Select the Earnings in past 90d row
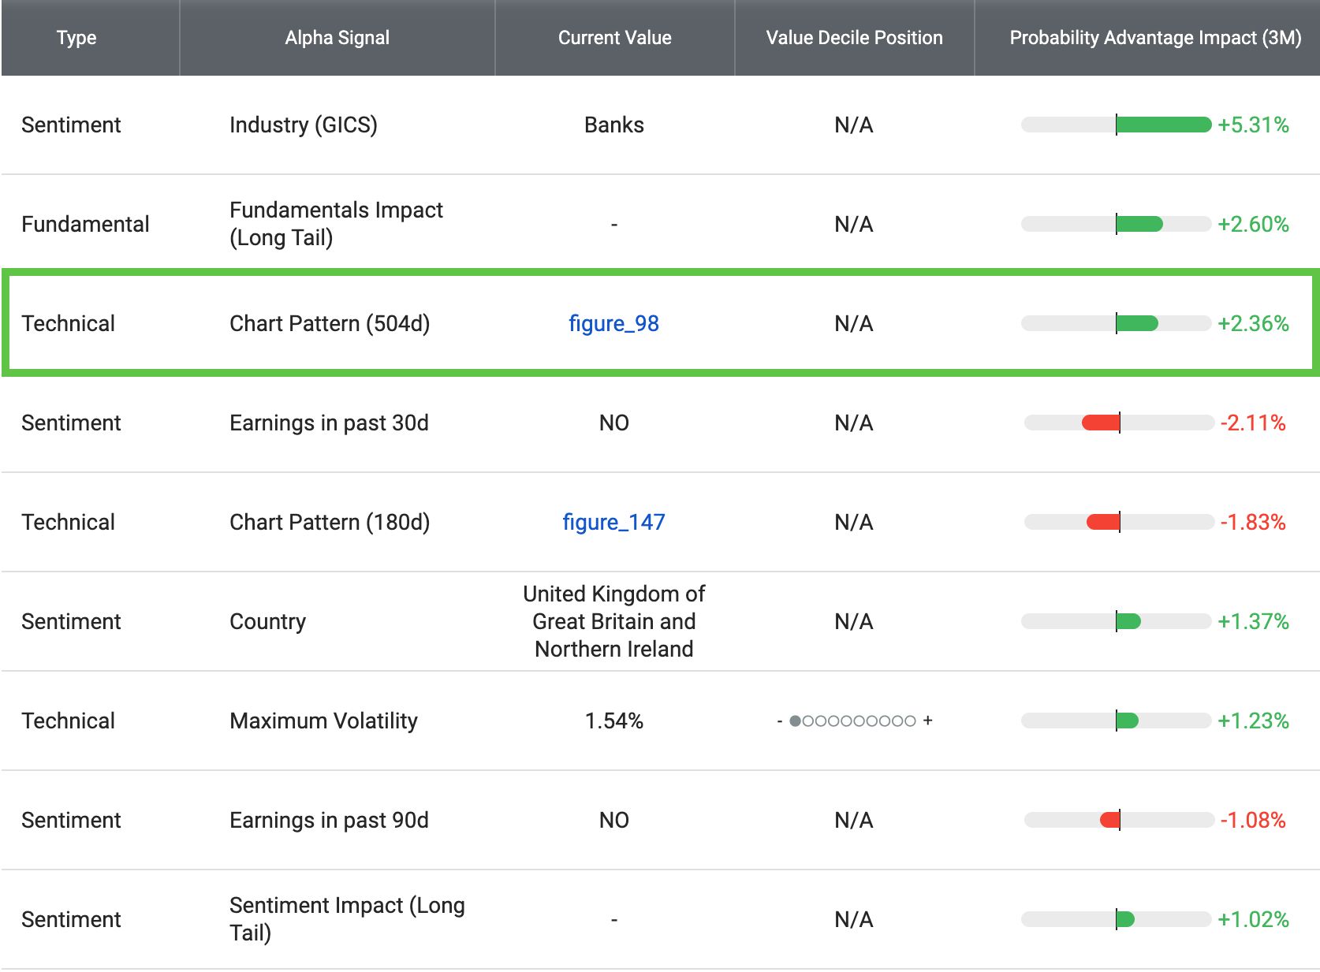The width and height of the screenshot is (1320, 972). tap(660, 820)
